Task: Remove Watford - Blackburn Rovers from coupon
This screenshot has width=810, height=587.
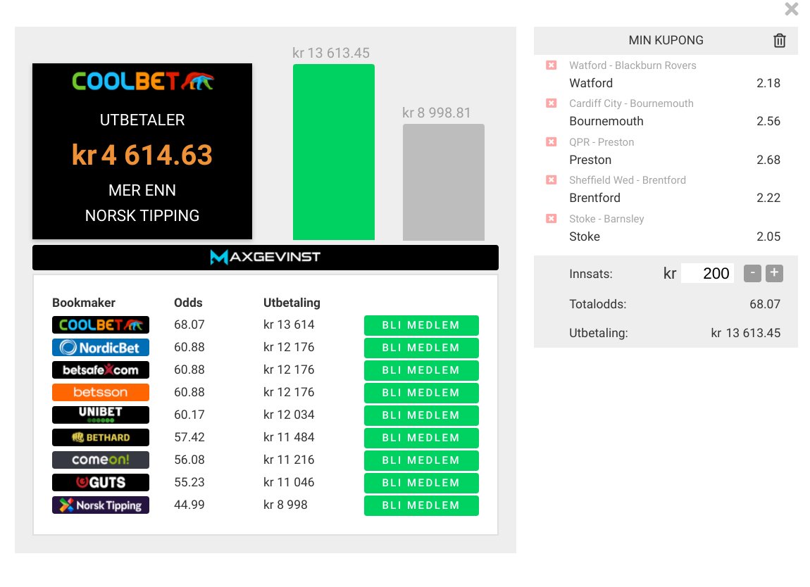Action: tap(552, 65)
